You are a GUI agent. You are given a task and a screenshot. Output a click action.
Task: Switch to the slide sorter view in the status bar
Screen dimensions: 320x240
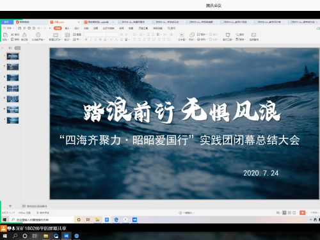[289, 212]
